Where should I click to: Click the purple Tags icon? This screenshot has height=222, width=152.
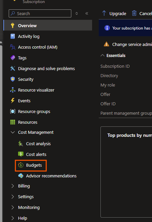(13, 58)
